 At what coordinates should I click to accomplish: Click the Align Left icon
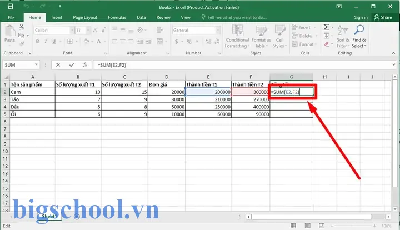114,41
